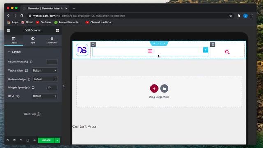The image size is (263, 148).
Task: Select the right column handle icon
Action: click(x=213, y=44)
